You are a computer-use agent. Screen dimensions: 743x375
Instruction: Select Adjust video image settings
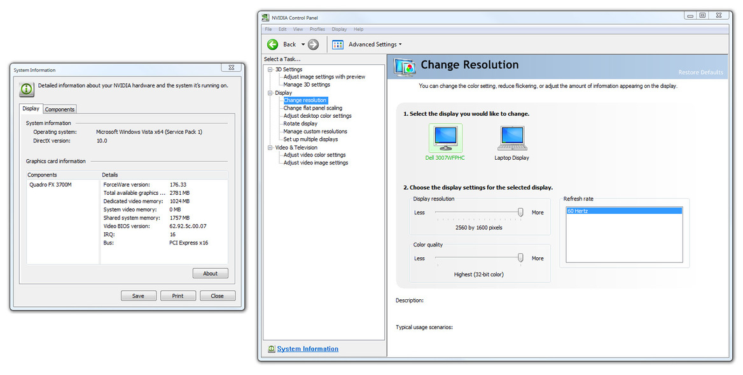(316, 162)
